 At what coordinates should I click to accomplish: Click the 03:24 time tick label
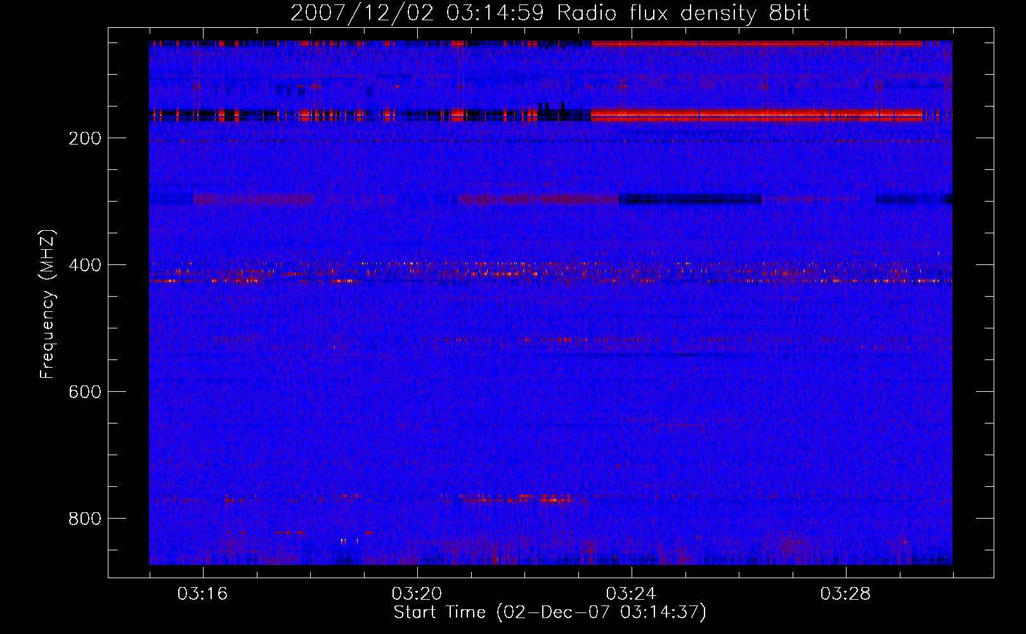[x=631, y=594]
